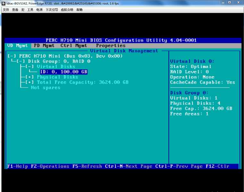Image resolution: width=244 pixels, height=192 pixels.
Task: Switch to the Properties tab
Action: point(111,46)
